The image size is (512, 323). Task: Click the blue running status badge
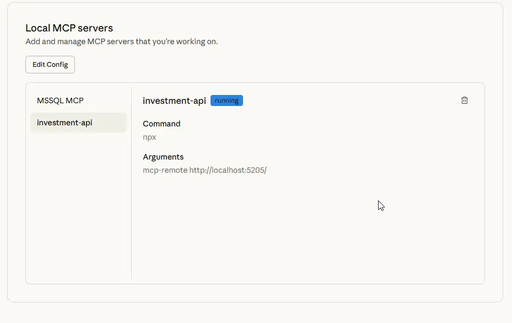(227, 100)
